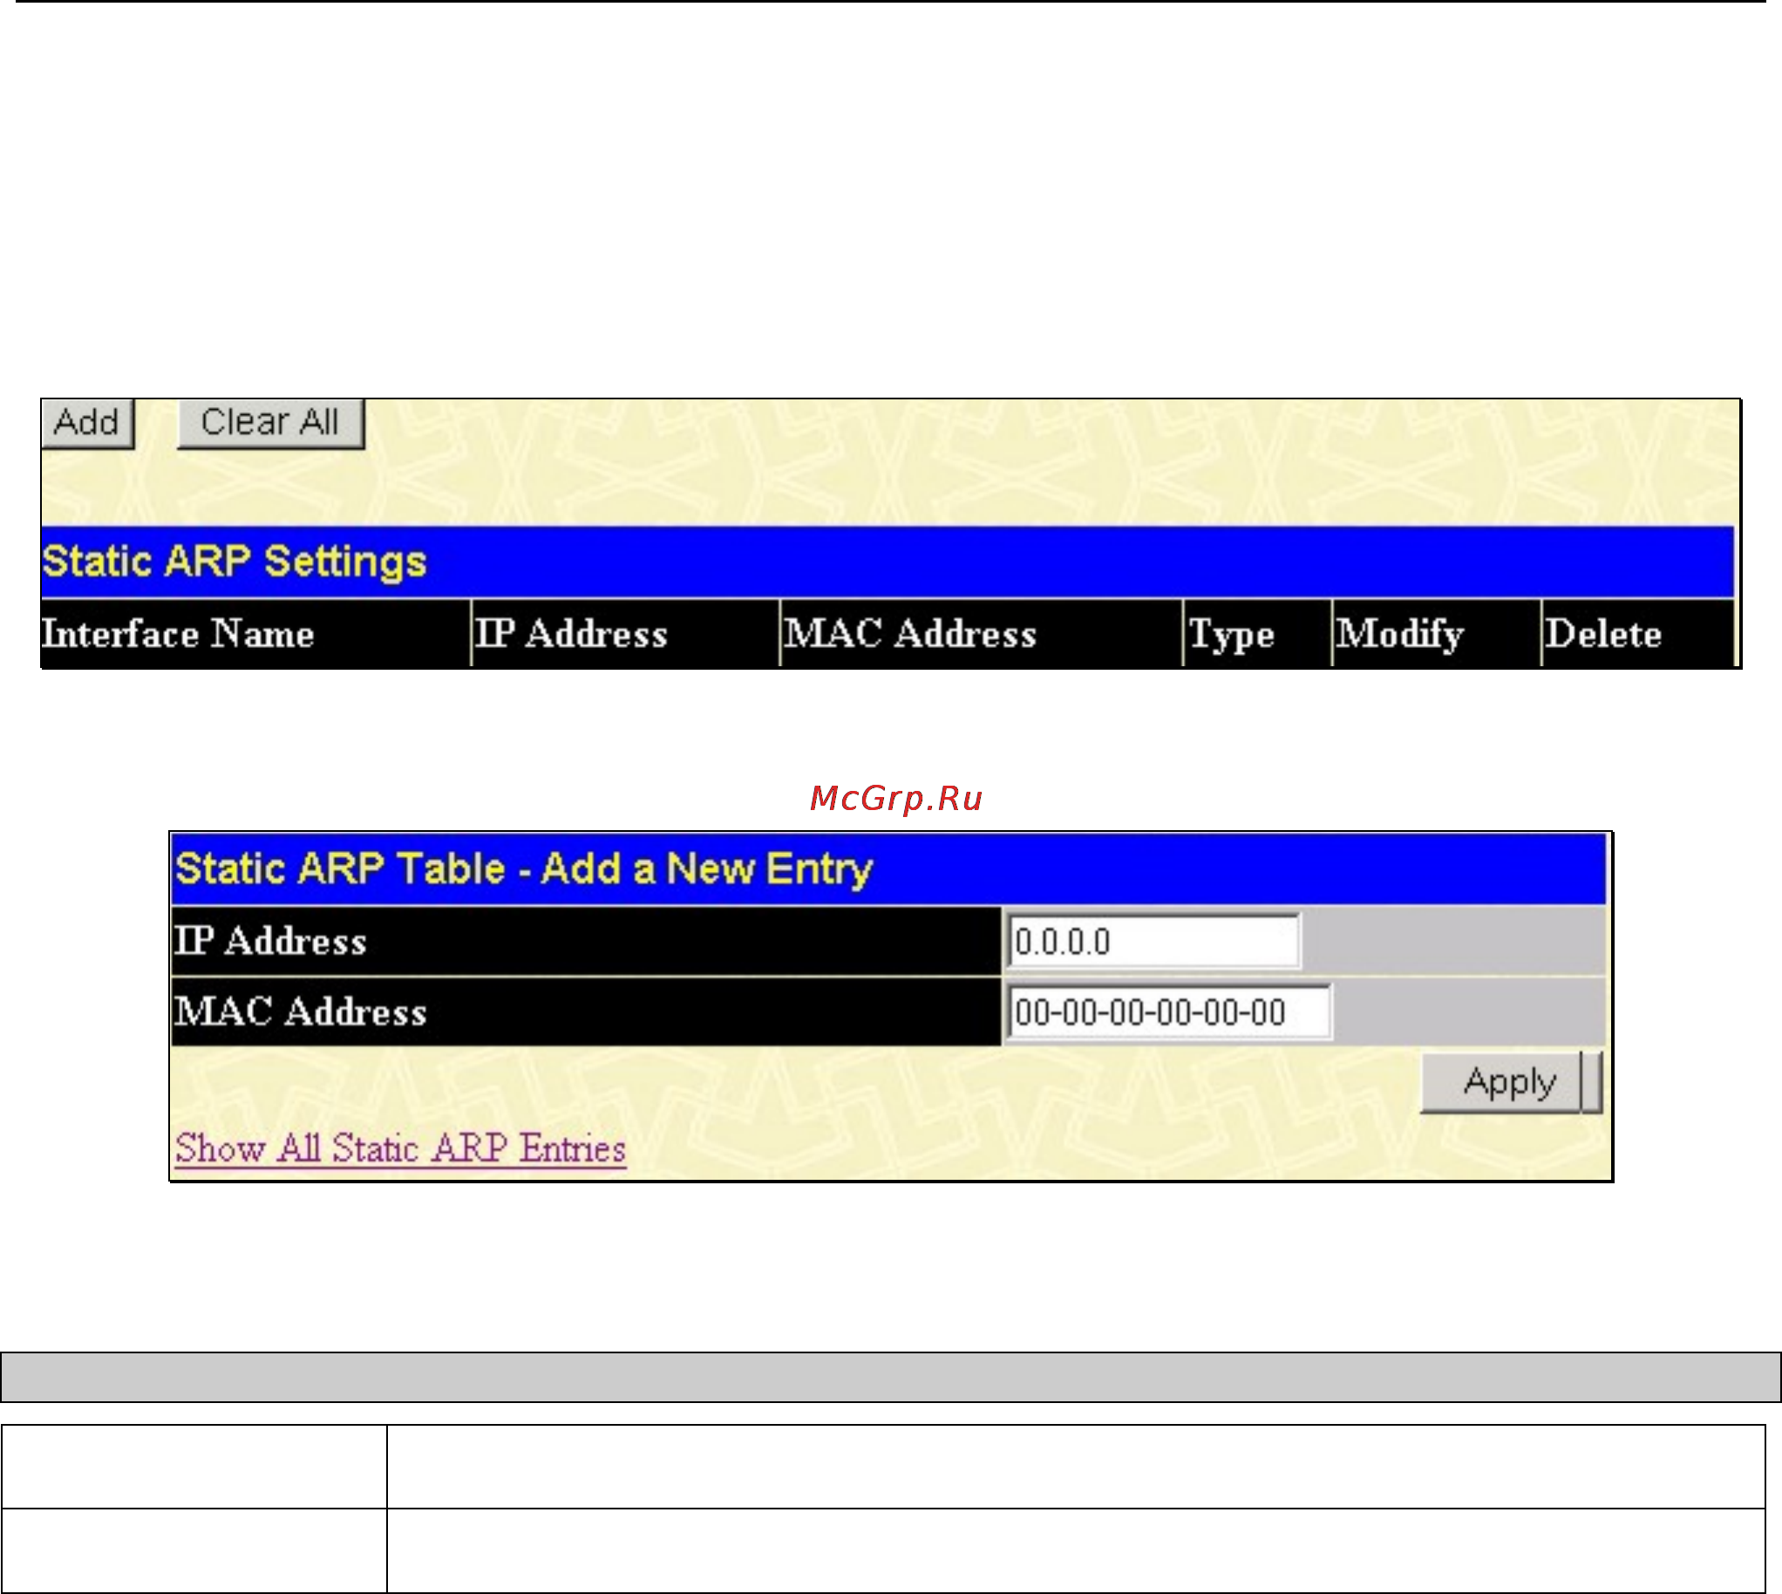Click the IP Address label in entry form
Image resolution: width=1782 pixels, height=1594 pixels.
click(x=269, y=942)
